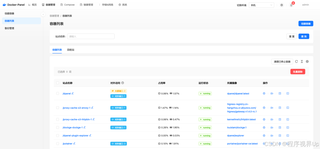View logs of /proxy-cache-s3-envoy-1 container
The width and height of the screenshot is (320, 149).
click(280, 108)
